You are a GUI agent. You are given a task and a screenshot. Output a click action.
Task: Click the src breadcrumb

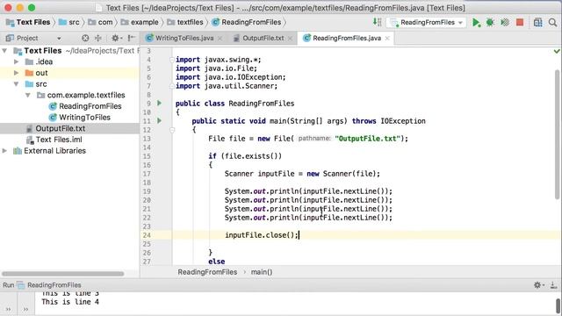pyautogui.click(x=69, y=22)
